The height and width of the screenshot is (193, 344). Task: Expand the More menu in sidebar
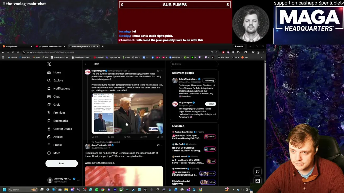coord(53,153)
